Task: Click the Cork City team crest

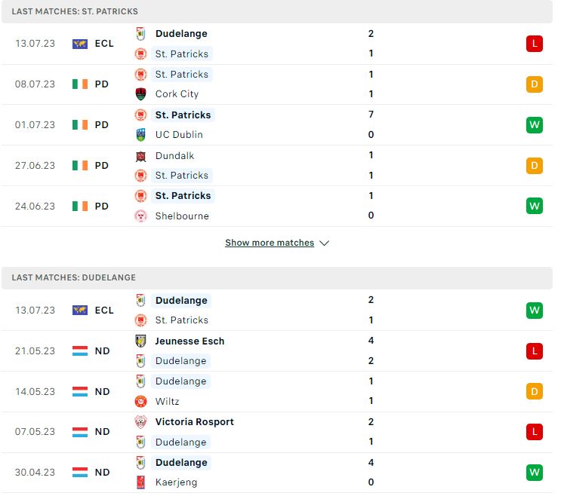Action: (140, 94)
